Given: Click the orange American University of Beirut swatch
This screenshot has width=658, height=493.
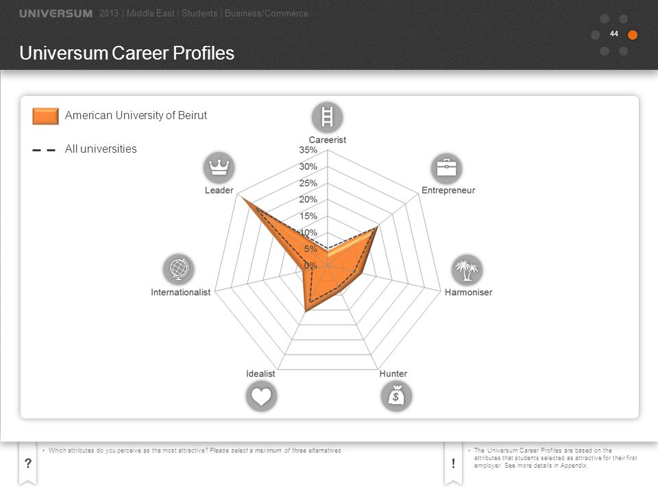Looking at the screenshot, I should (45, 116).
